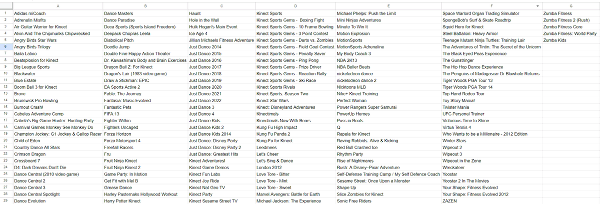Click the 'Kung Fu Panda 2' cell
600x204 pixels.
click(295, 134)
